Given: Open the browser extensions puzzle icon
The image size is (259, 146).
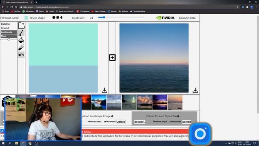Looking at the screenshot, I should (x=247, y=7).
